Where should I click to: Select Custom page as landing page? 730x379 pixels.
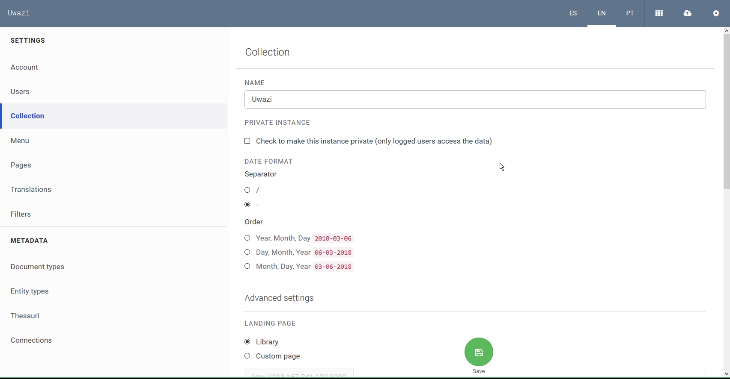click(247, 356)
